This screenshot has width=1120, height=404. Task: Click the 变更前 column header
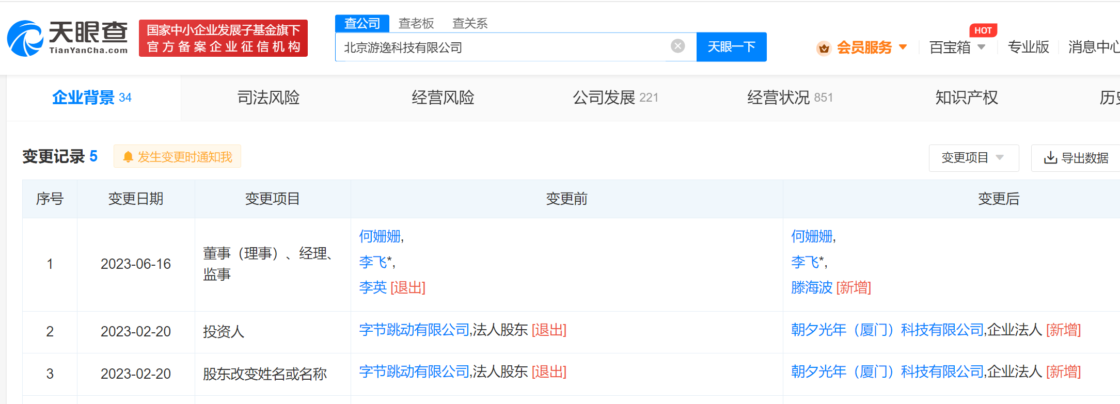(567, 199)
